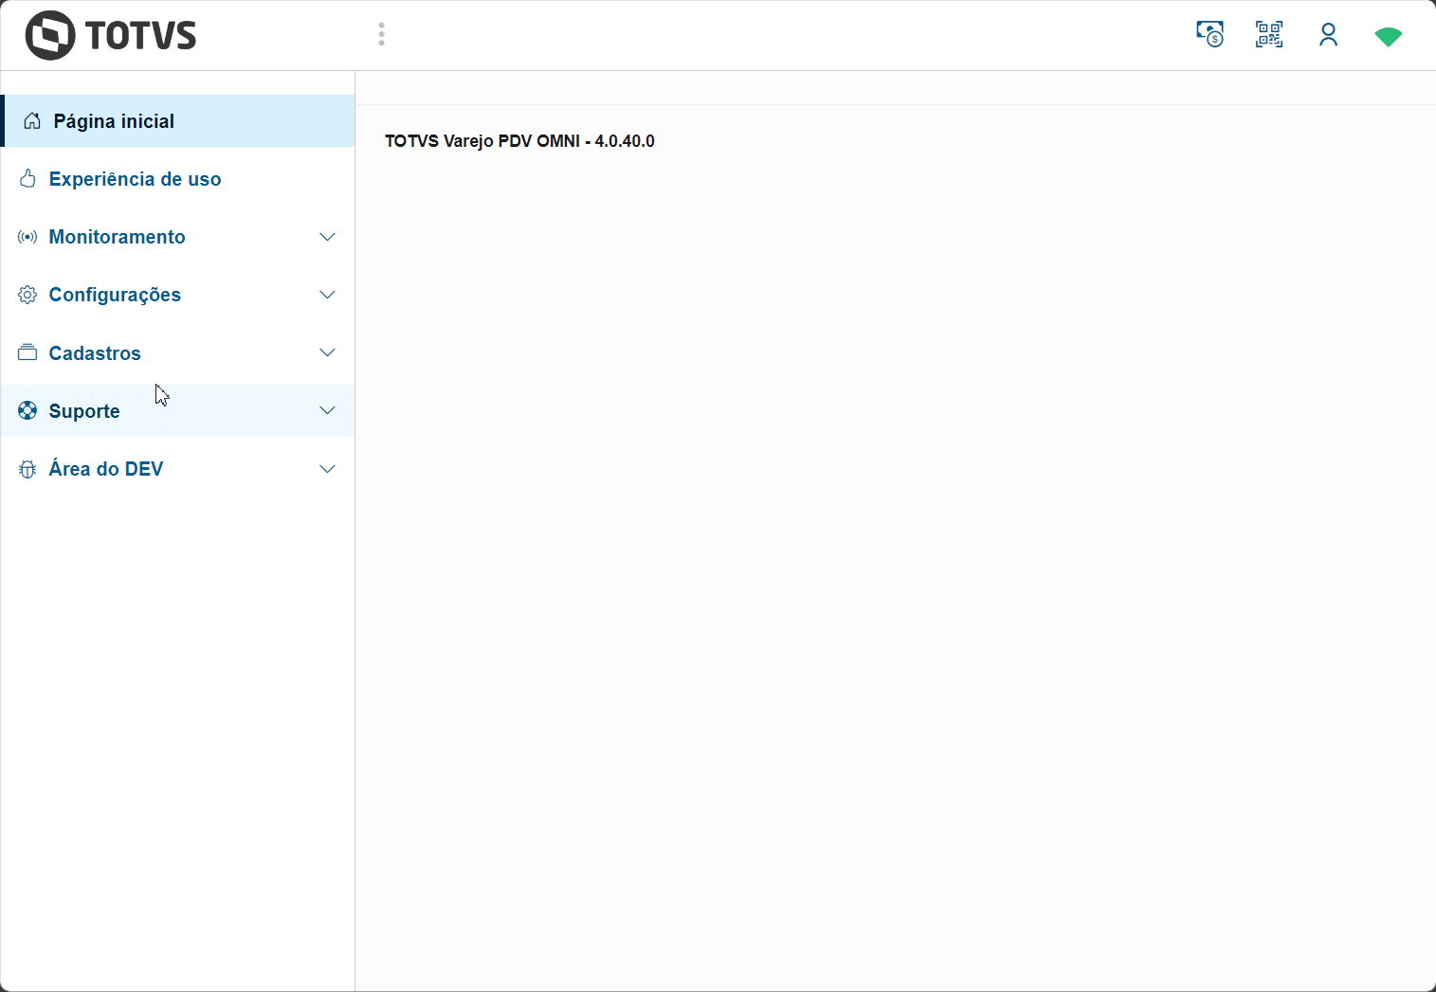Viewport: 1436px width, 992px height.
Task: Select the Configurações menu label
Action: tap(115, 295)
